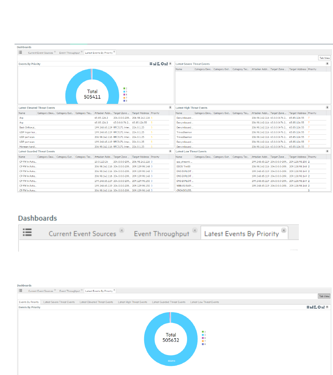
Task: Open the Latest High Threat Events sub-tab
Action: 133,302
